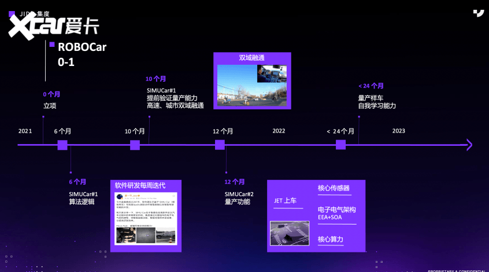The image size is (489, 272).
Task: Click the 自我学习能力 text
Action: point(377,106)
